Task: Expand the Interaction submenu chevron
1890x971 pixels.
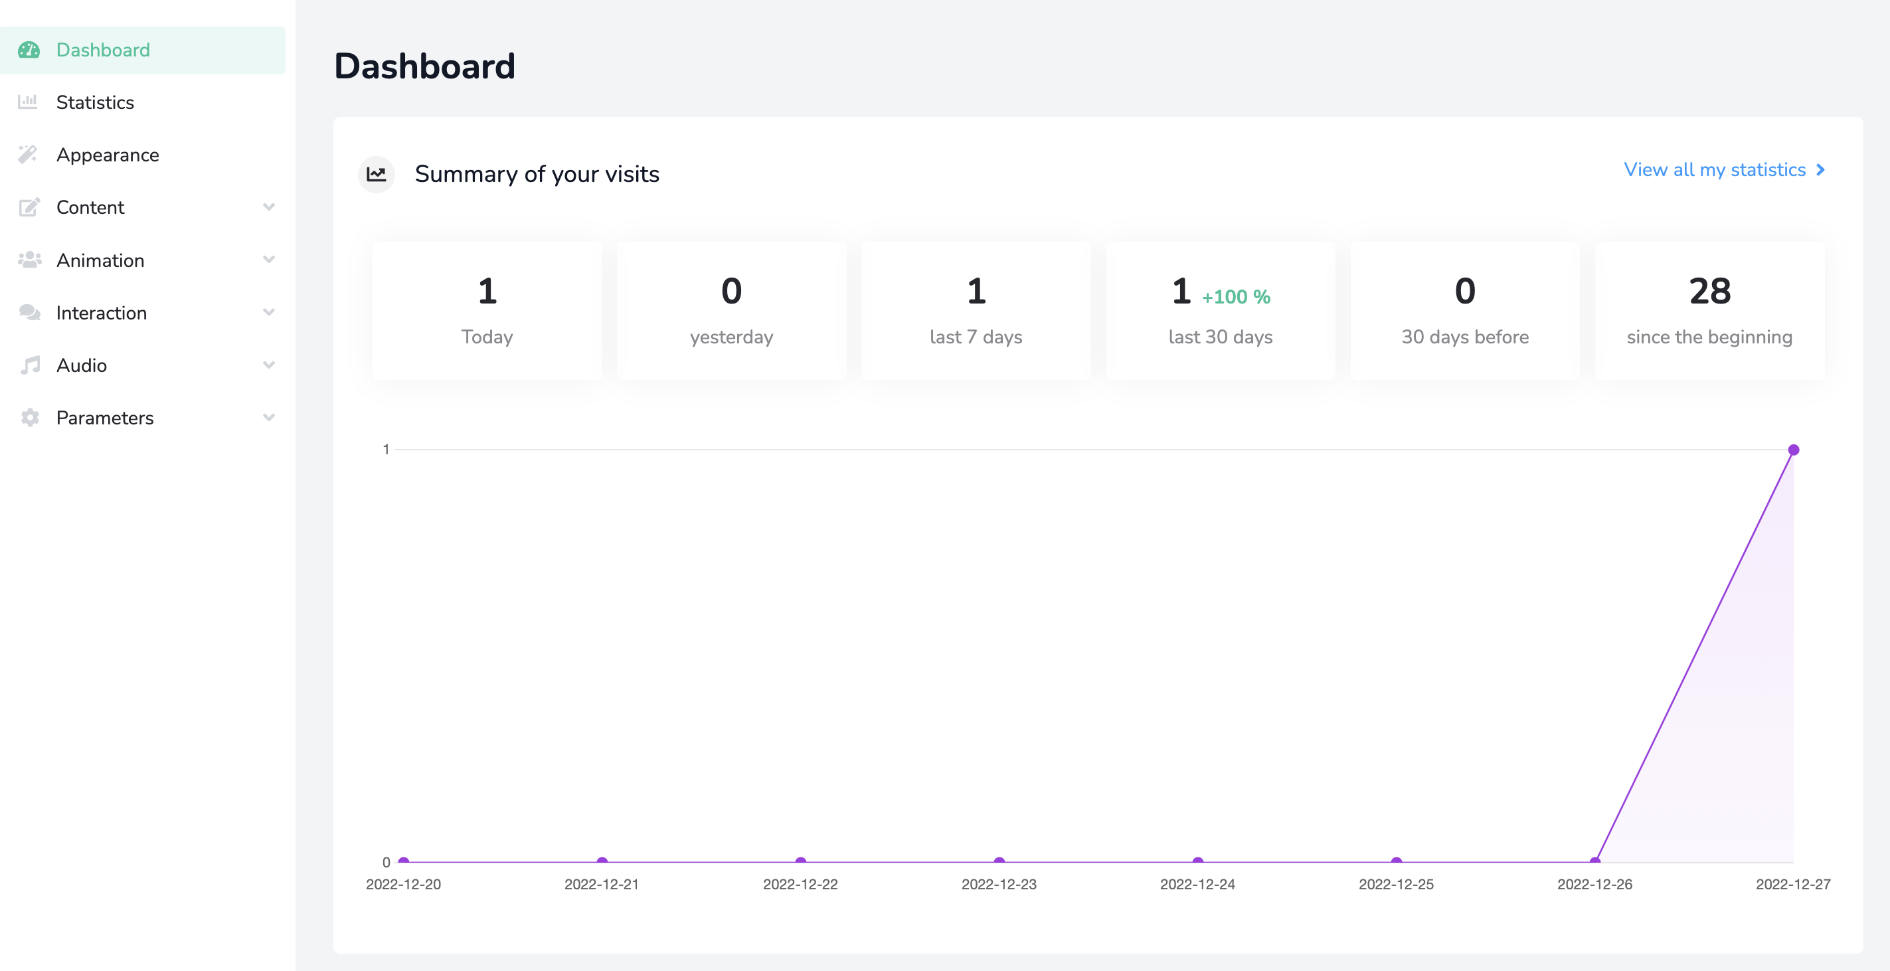Action: tap(268, 313)
